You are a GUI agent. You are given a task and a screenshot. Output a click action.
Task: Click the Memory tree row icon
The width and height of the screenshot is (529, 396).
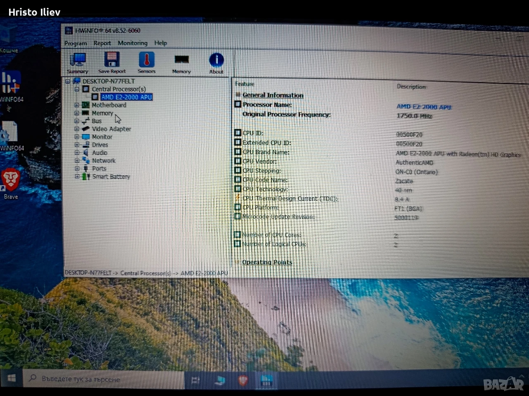(x=86, y=113)
